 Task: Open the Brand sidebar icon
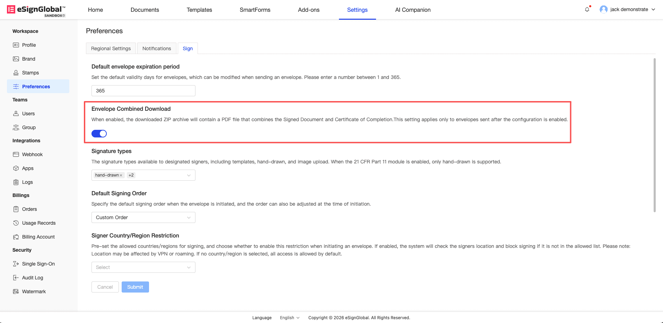16,59
